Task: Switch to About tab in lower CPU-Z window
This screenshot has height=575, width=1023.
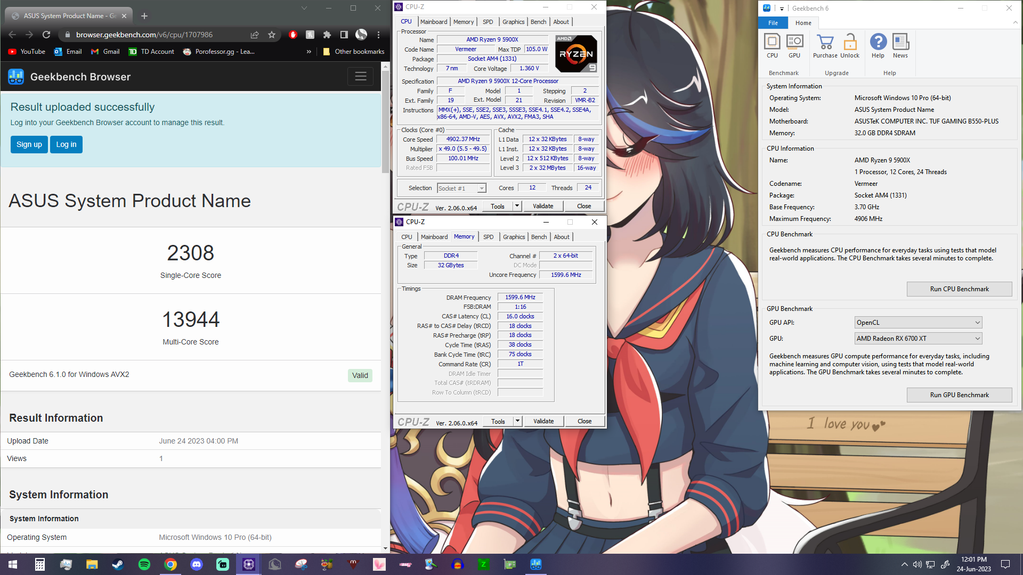Action: coord(562,237)
